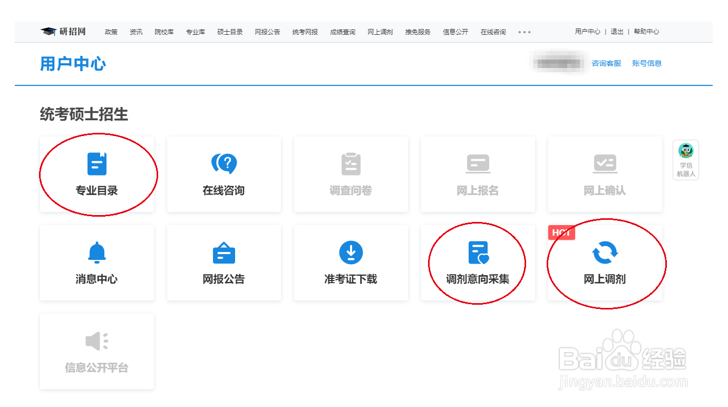Open the 消息中心 bell icon

[97, 253]
